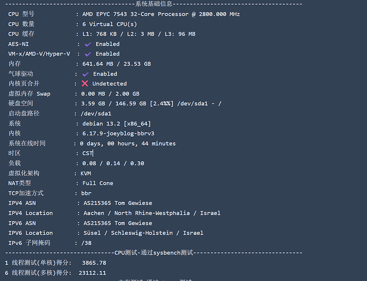The image size is (367, 281).
Task: Click the 6 Virtual CPU(s) value
Action: [110, 24]
